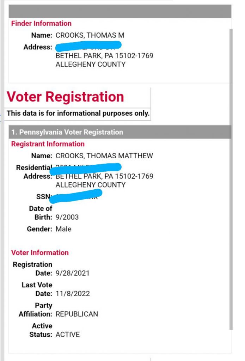Screen dimensions: 245x361
Task: Click the Registration Date value 9/28/2021
Action: pos(73,273)
